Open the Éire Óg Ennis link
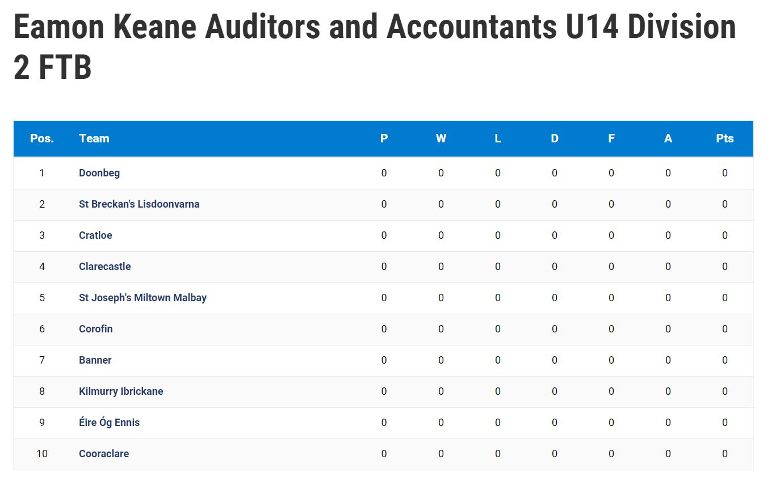 (x=109, y=423)
